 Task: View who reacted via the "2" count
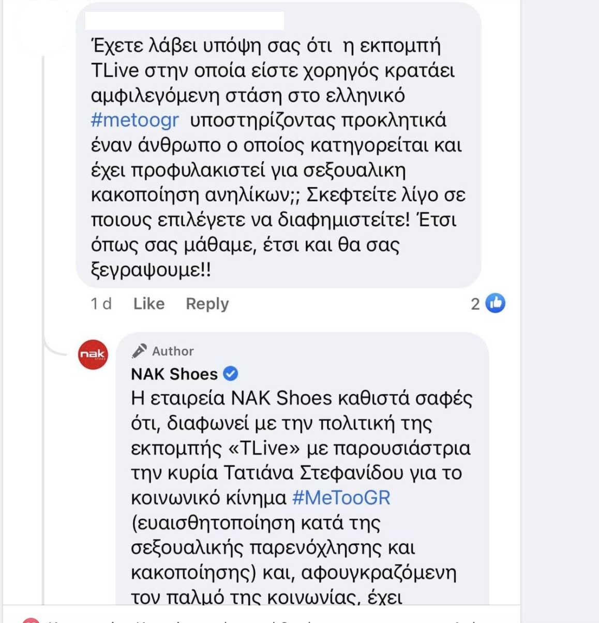point(475,304)
